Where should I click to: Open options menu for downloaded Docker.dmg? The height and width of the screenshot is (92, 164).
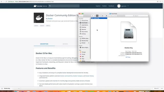point(19,88)
